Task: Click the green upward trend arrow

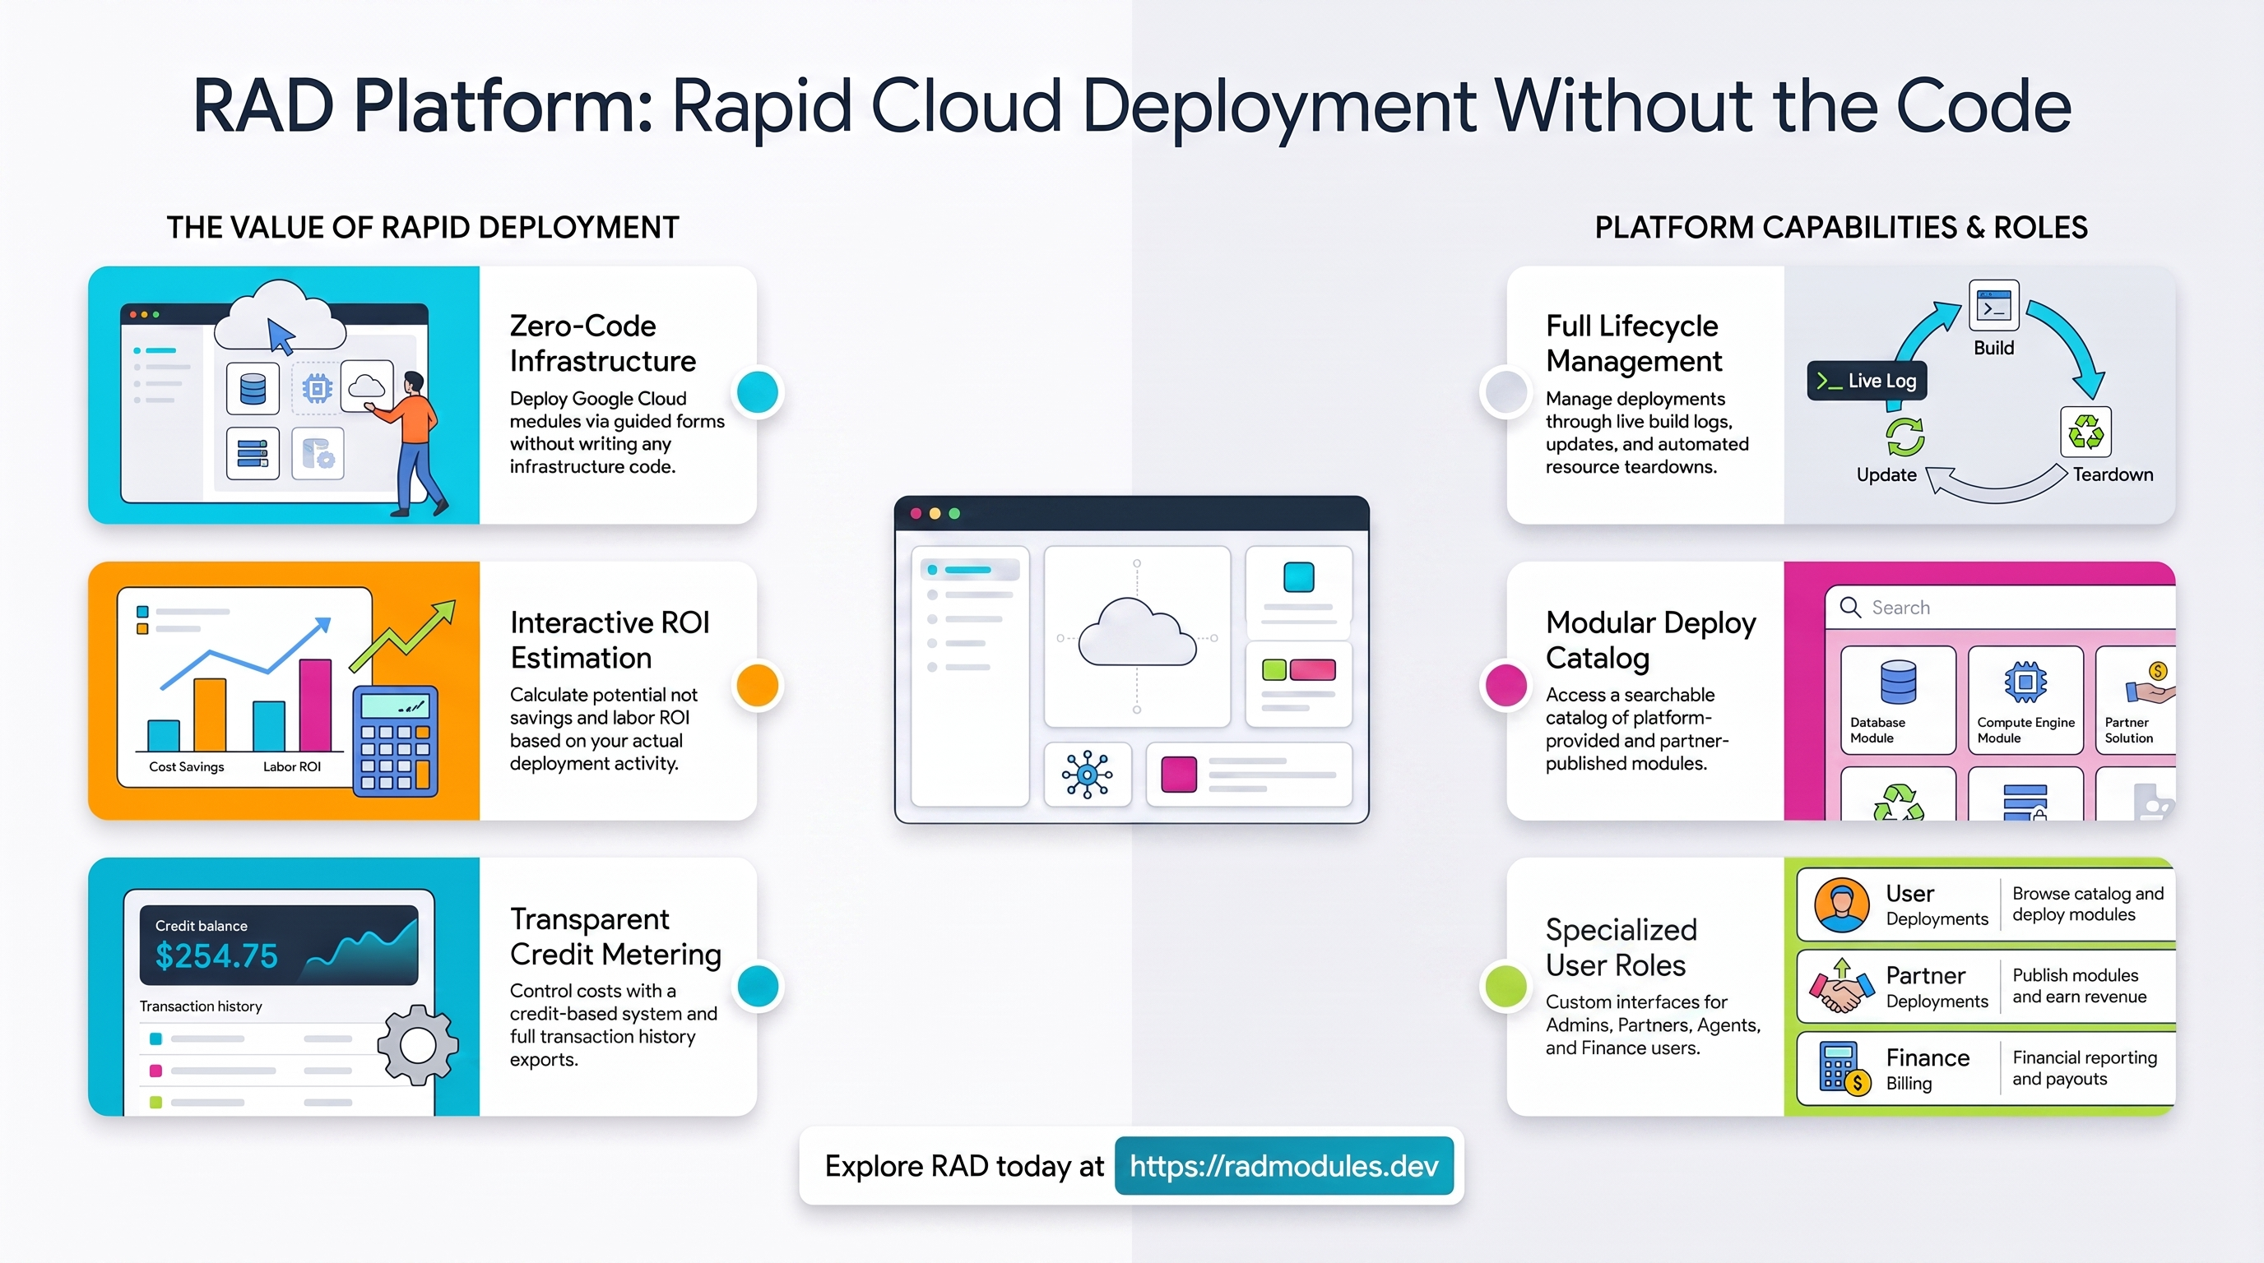Action: (402, 635)
